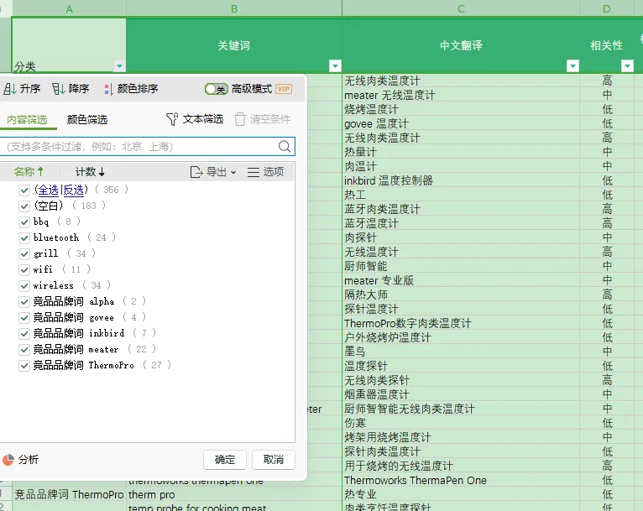Open 相关性 column filter dropdown
The width and height of the screenshot is (643, 511).
[x=627, y=66]
